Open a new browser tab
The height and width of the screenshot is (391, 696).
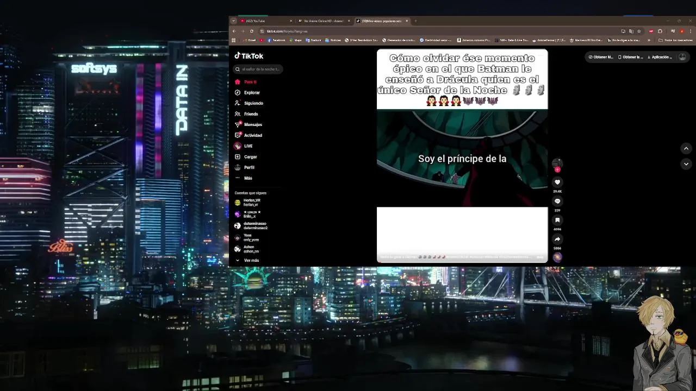[415, 21]
